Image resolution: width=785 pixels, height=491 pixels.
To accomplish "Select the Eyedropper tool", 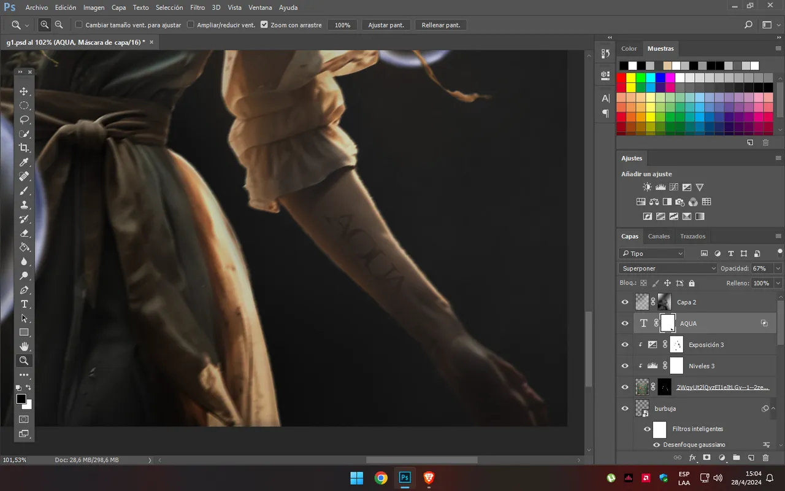I will click(x=24, y=162).
